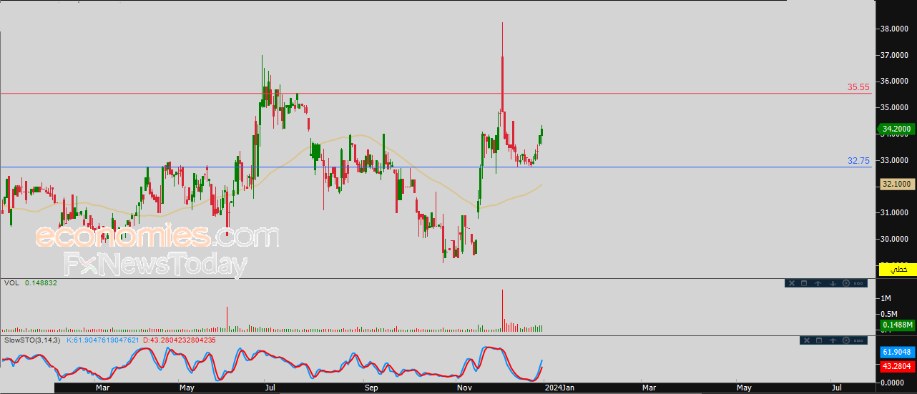Maximize the SlowSTO indicator panel

[819, 340]
